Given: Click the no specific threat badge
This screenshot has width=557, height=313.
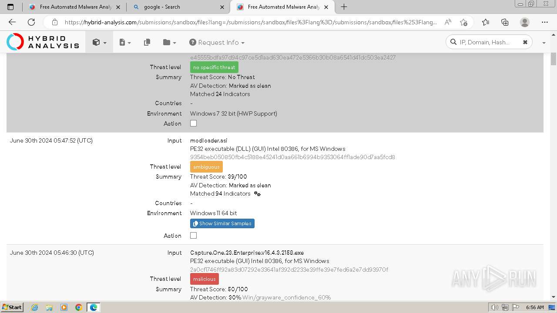Looking at the screenshot, I should click(214, 67).
